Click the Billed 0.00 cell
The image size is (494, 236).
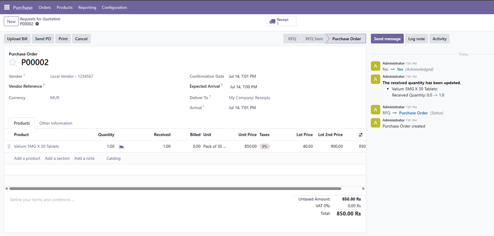point(197,146)
